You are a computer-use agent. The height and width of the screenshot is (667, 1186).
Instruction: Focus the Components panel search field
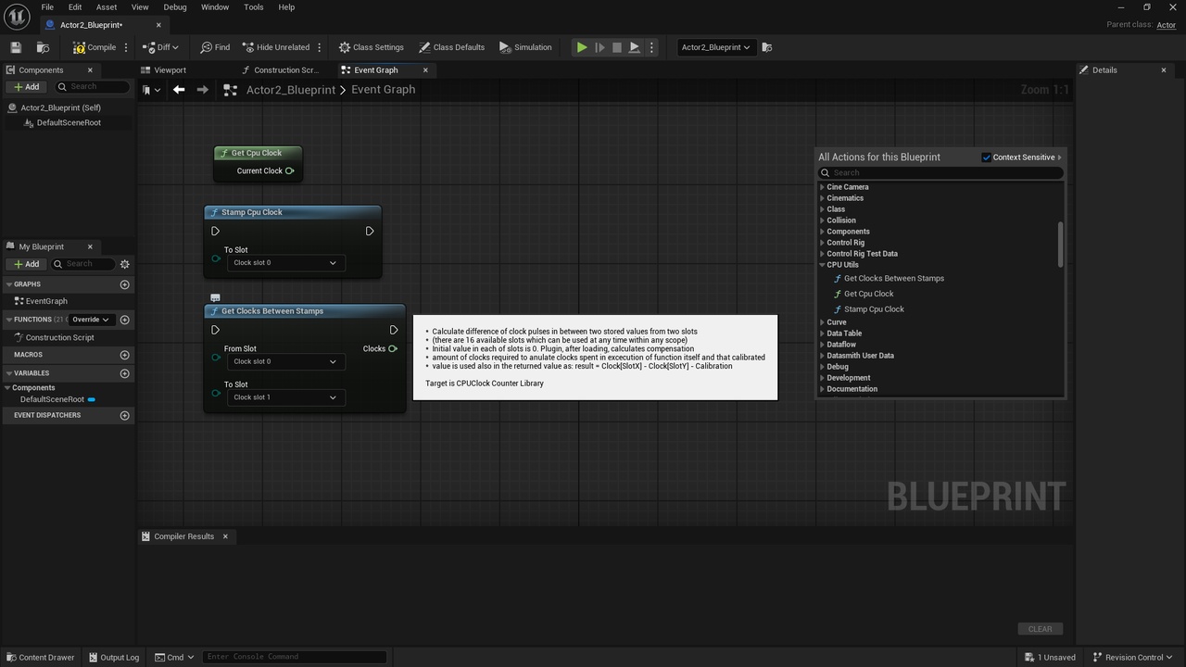[92, 87]
